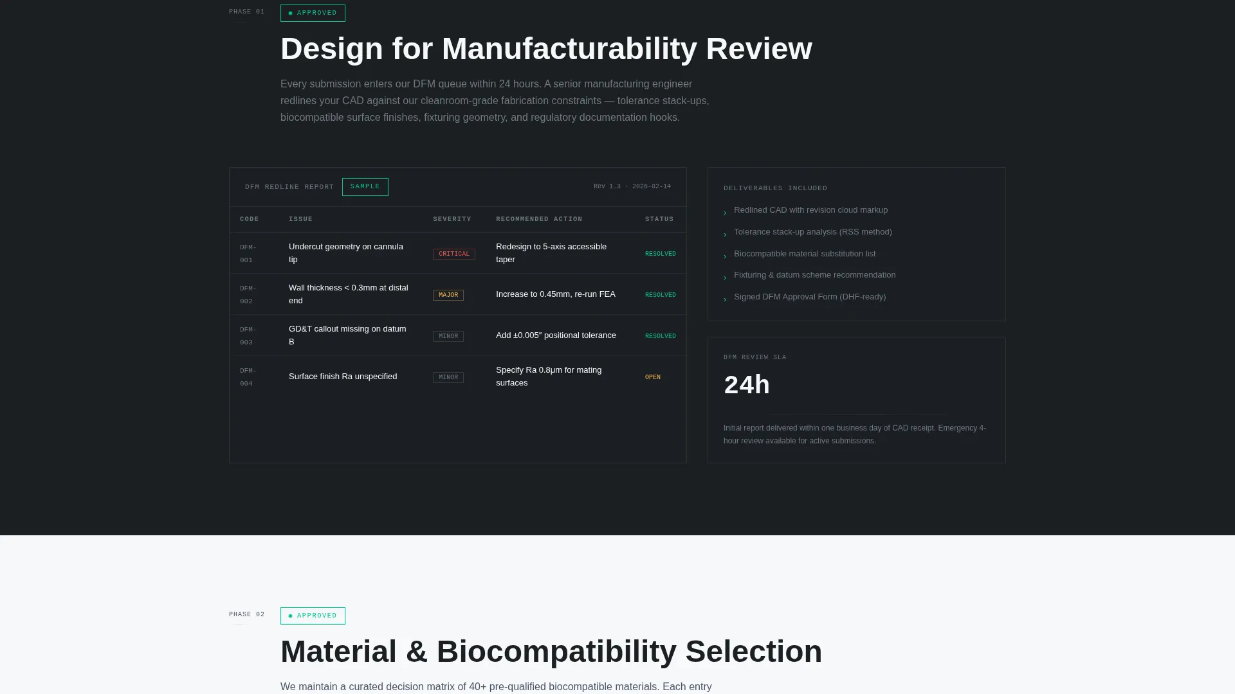The height and width of the screenshot is (694, 1235).
Task: Click 'Redlined CAD with revision cloud markup' text
Action: [x=810, y=210]
